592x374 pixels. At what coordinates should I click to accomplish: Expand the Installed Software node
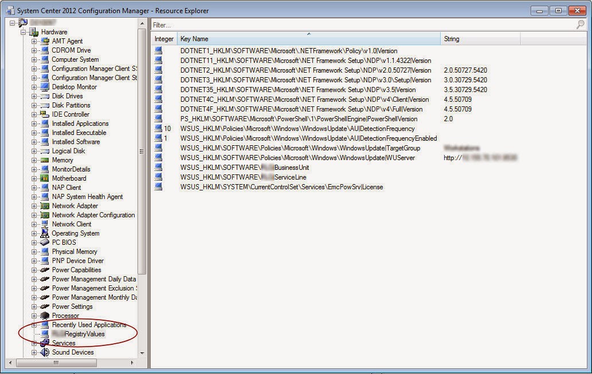click(34, 142)
